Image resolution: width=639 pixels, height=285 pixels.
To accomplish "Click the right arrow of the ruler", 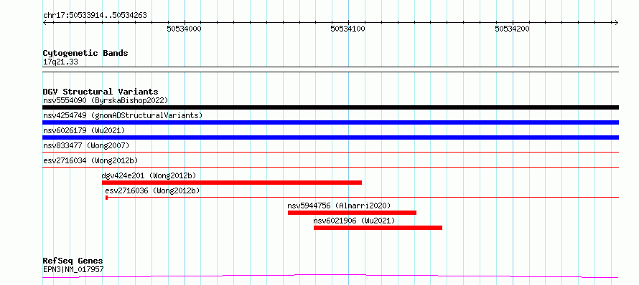I will 616,23.
